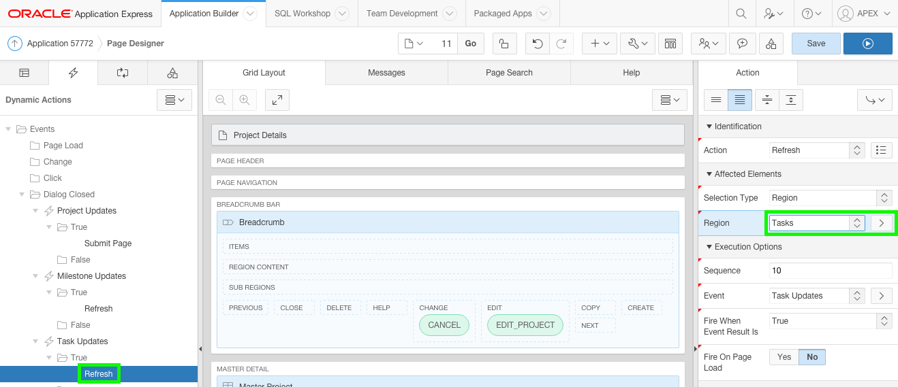Set Fire On Page Load to Yes
898x387 pixels.
click(784, 357)
